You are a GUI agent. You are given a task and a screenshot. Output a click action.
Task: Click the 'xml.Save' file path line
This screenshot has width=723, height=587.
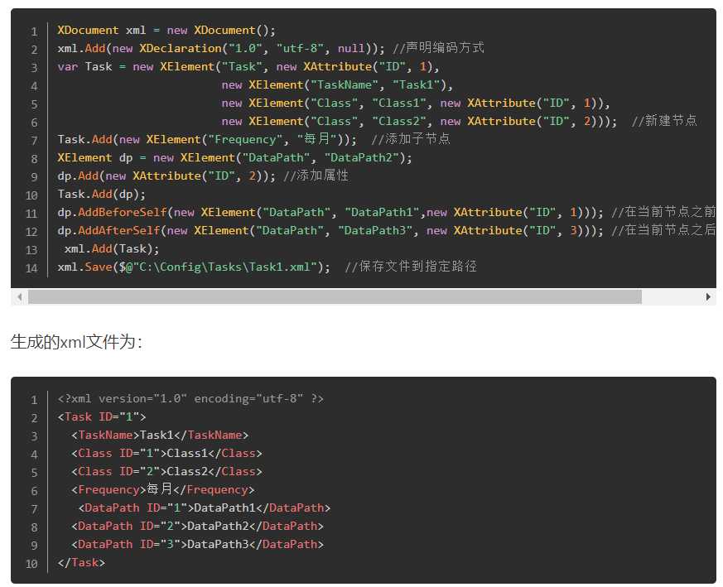(267, 267)
